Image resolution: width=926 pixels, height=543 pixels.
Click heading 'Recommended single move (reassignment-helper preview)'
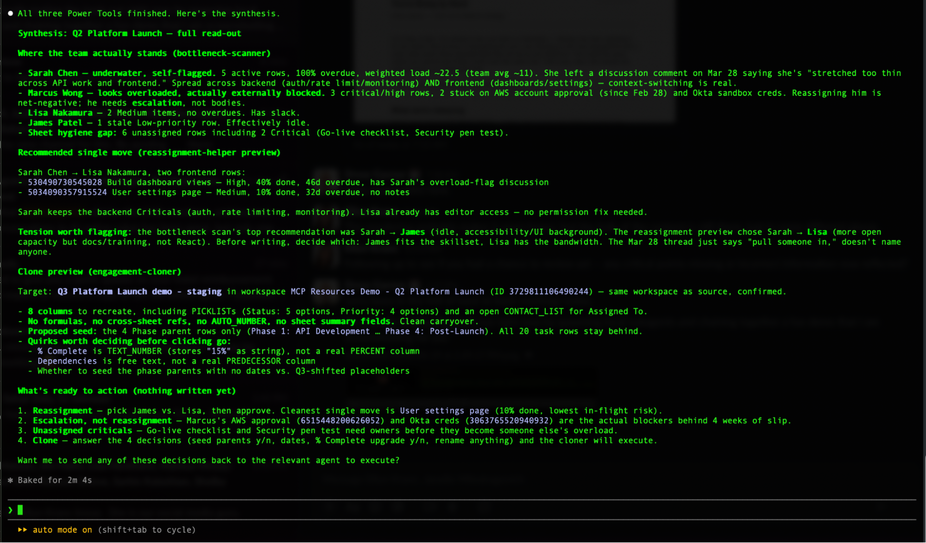(x=149, y=152)
